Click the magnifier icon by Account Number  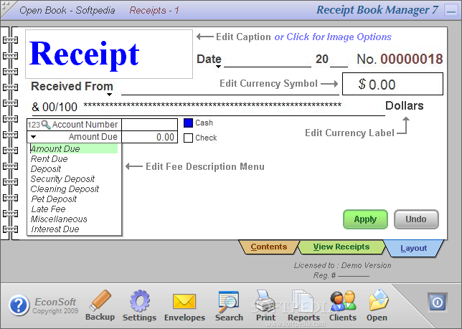coord(46,125)
